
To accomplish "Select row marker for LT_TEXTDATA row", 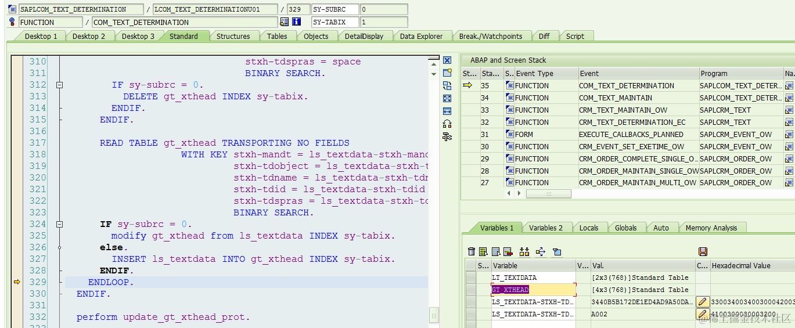I will pos(471,277).
